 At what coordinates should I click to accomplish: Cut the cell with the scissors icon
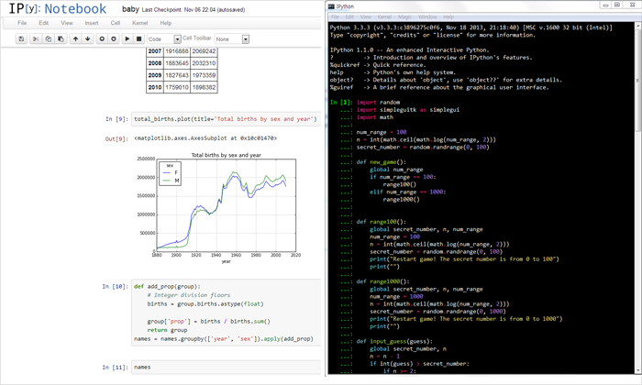(x=36, y=38)
